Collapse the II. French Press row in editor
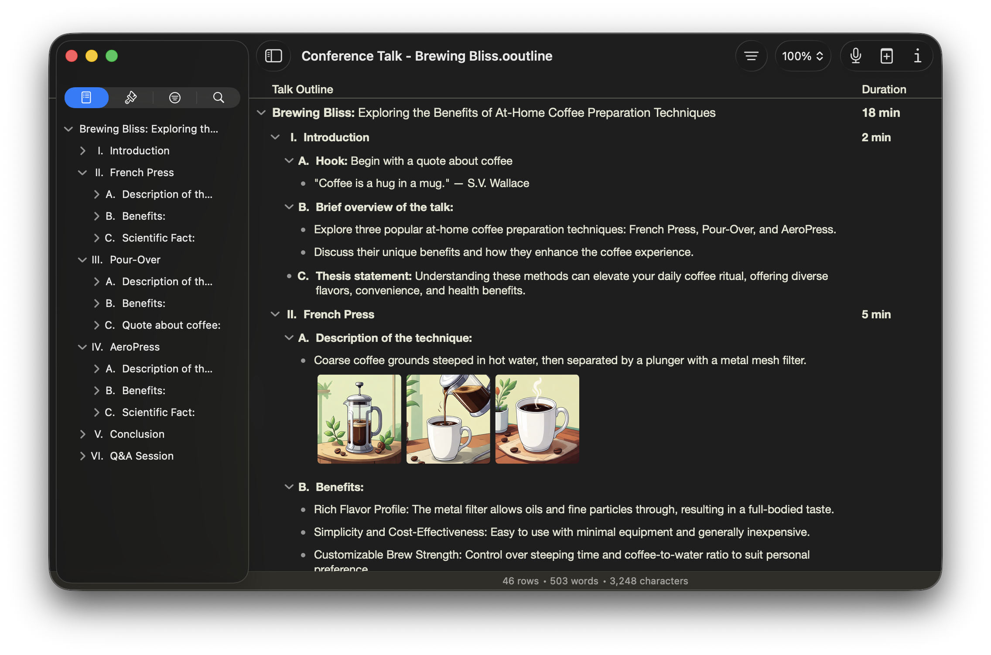Screen dimensions: 991x655 (275, 314)
